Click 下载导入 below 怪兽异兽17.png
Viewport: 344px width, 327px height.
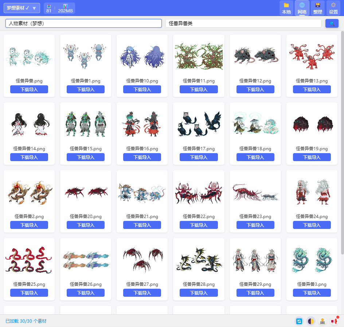[199, 157]
